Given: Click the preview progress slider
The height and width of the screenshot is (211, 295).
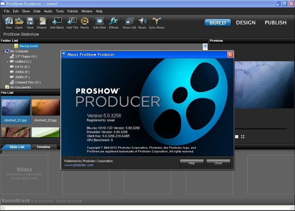Looking at the screenshot, I should tap(261, 129).
